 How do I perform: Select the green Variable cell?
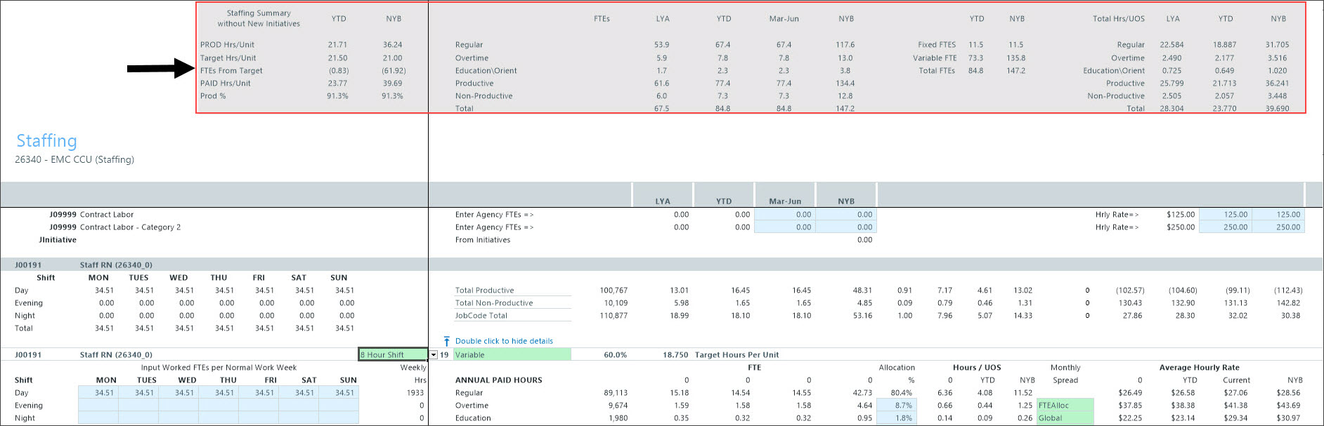pos(512,355)
